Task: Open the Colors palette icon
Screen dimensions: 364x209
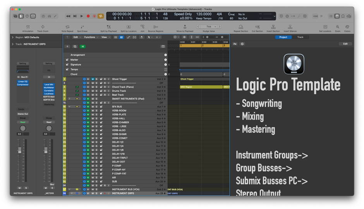Action: coord(347,27)
